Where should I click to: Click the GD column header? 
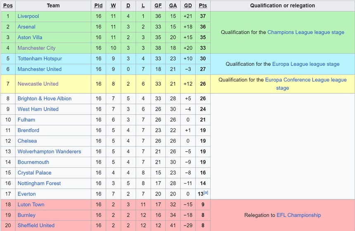point(188,6)
